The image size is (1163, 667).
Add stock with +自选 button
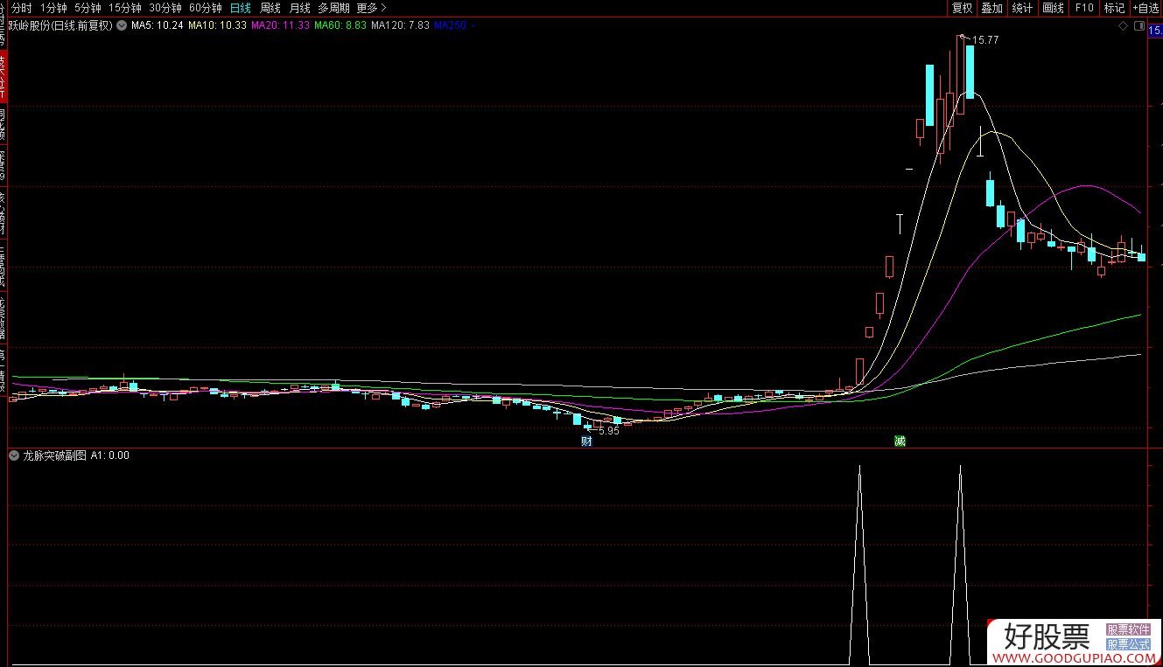point(1145,8)
